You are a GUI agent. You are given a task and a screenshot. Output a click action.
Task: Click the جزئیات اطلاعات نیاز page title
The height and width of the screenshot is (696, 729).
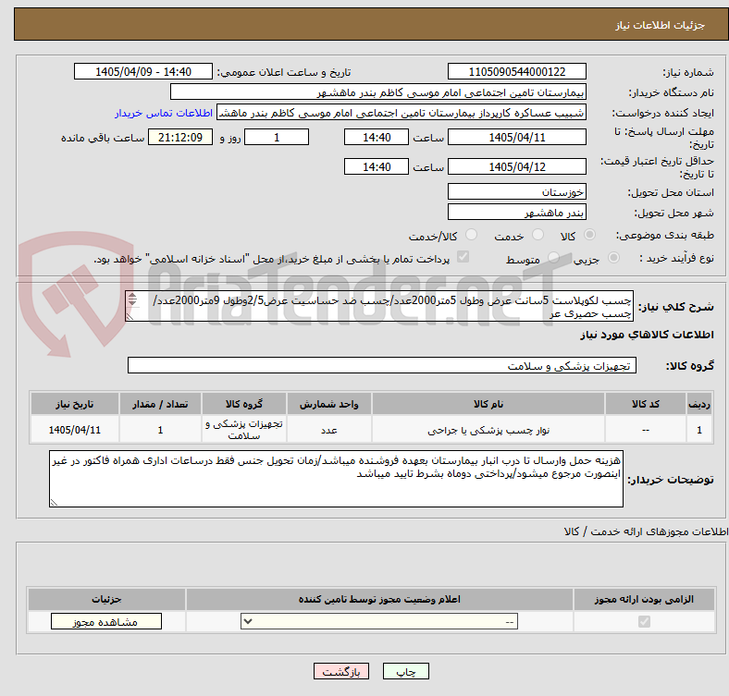pyautogui.click(x=661, y=25)
